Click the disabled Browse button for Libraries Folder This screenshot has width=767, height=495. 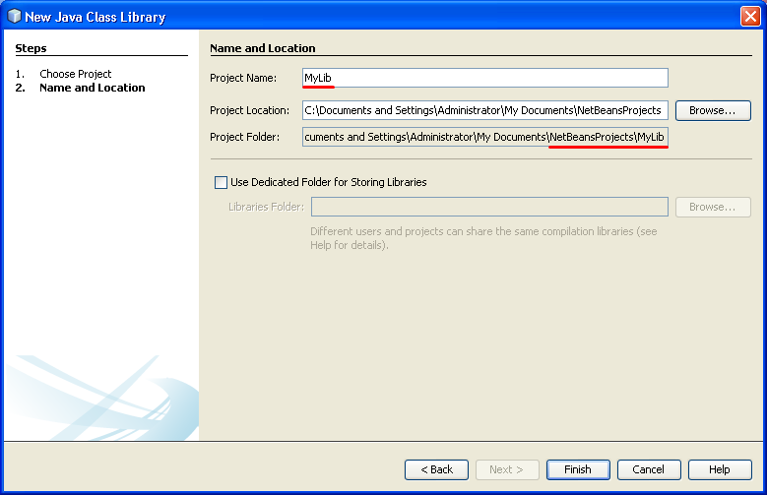[x=713, y=207]
